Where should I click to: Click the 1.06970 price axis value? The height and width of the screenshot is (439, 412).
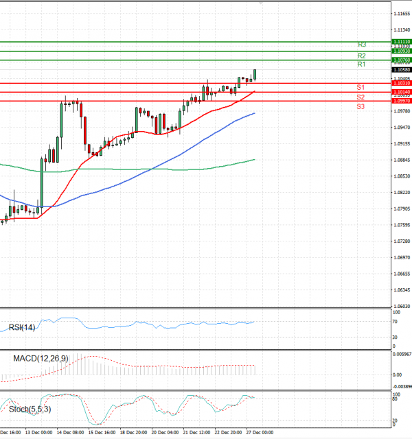click(x=402, y=257)
